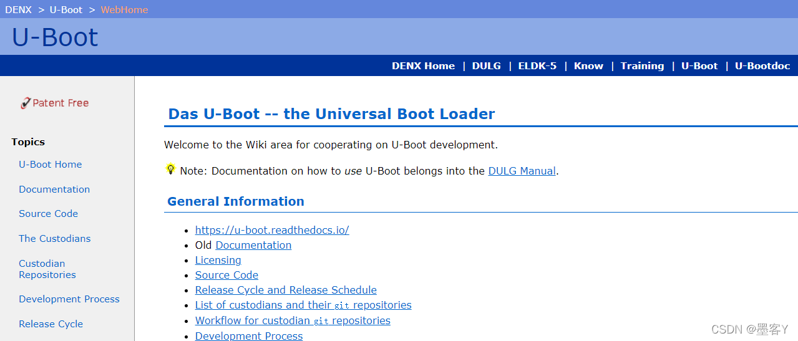The height and width of the screenshot is (341, 798).
Task: Go to DENX Home in navigation bar
Action: [x=423, y=65]
